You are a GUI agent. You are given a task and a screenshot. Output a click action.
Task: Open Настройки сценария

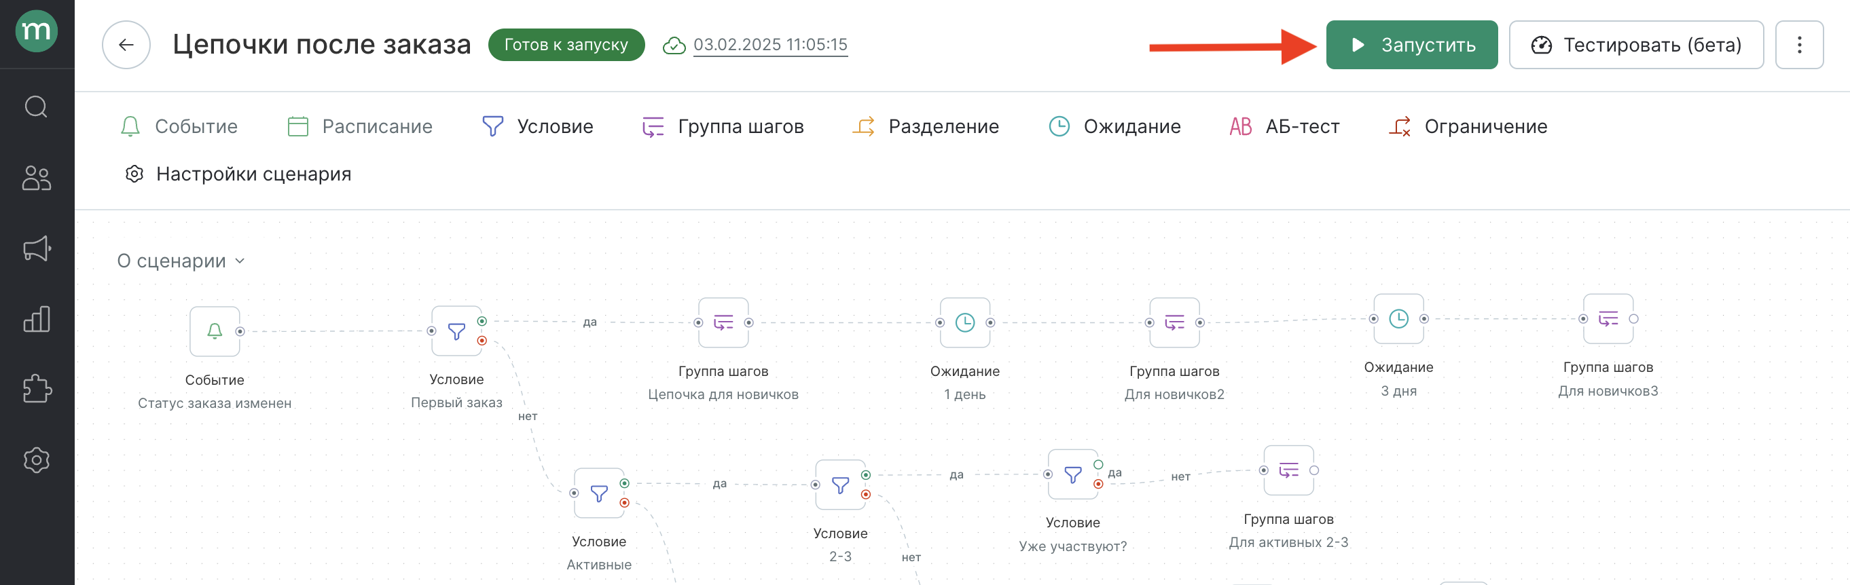click(x=238, y=174)
